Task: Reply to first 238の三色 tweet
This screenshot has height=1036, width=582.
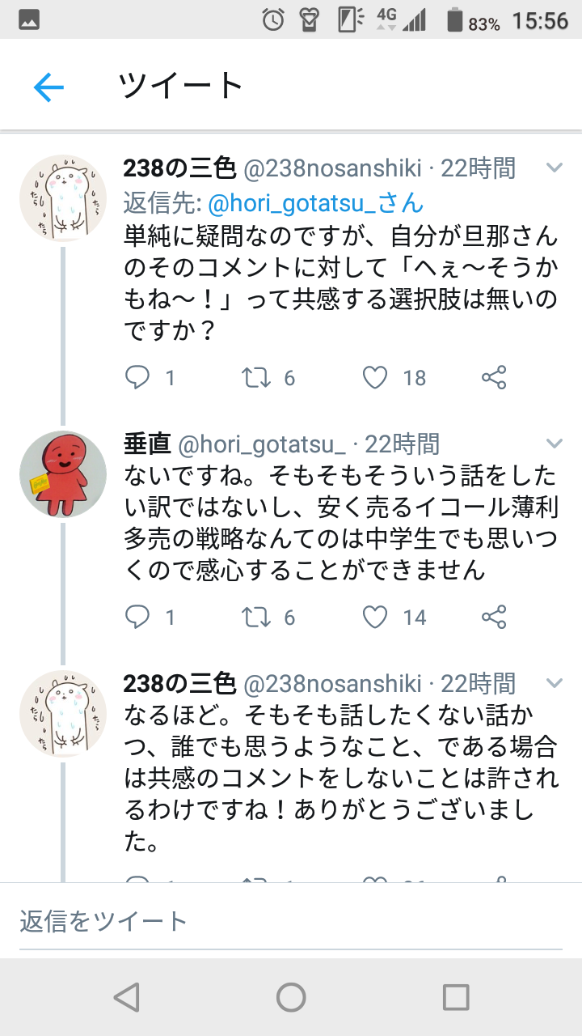Action: [x=138, y=377]
